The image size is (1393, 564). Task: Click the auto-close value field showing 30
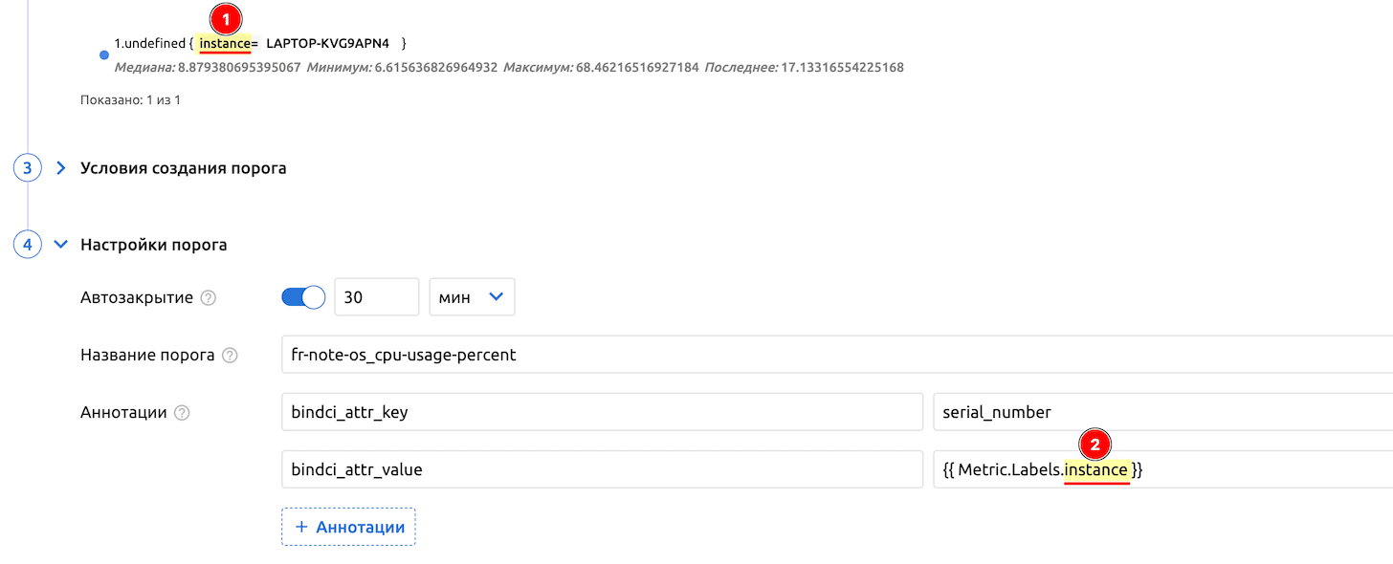tap(376, 297)
